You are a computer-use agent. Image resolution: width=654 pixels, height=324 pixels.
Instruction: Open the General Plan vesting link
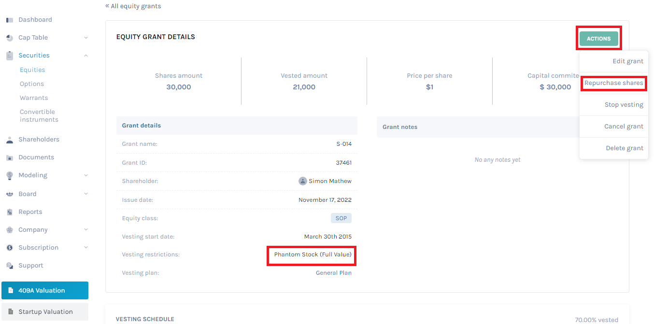click(333, 273)
